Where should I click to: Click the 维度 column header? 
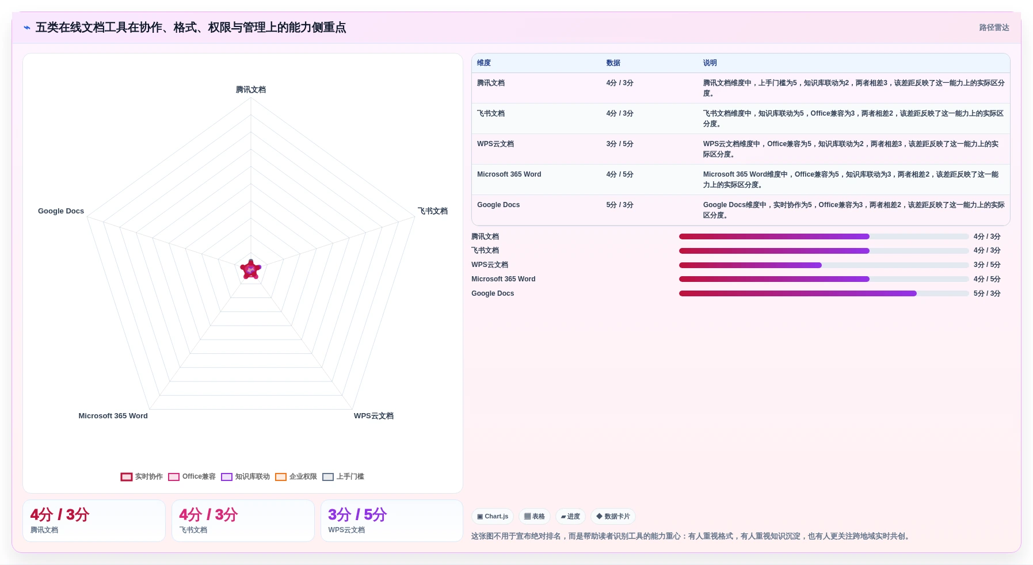(484, 63)
